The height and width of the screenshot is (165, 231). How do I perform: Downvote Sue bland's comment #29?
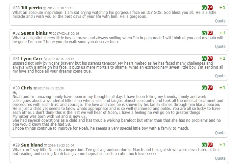pyautogui.click(x=210, y=145)
